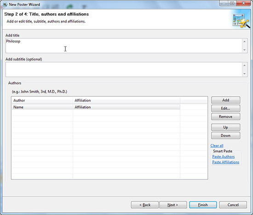Screen dimensions: 253x215
Task: Add a new author with Add button
Action: pyautogui.click(x=225, y=100)
